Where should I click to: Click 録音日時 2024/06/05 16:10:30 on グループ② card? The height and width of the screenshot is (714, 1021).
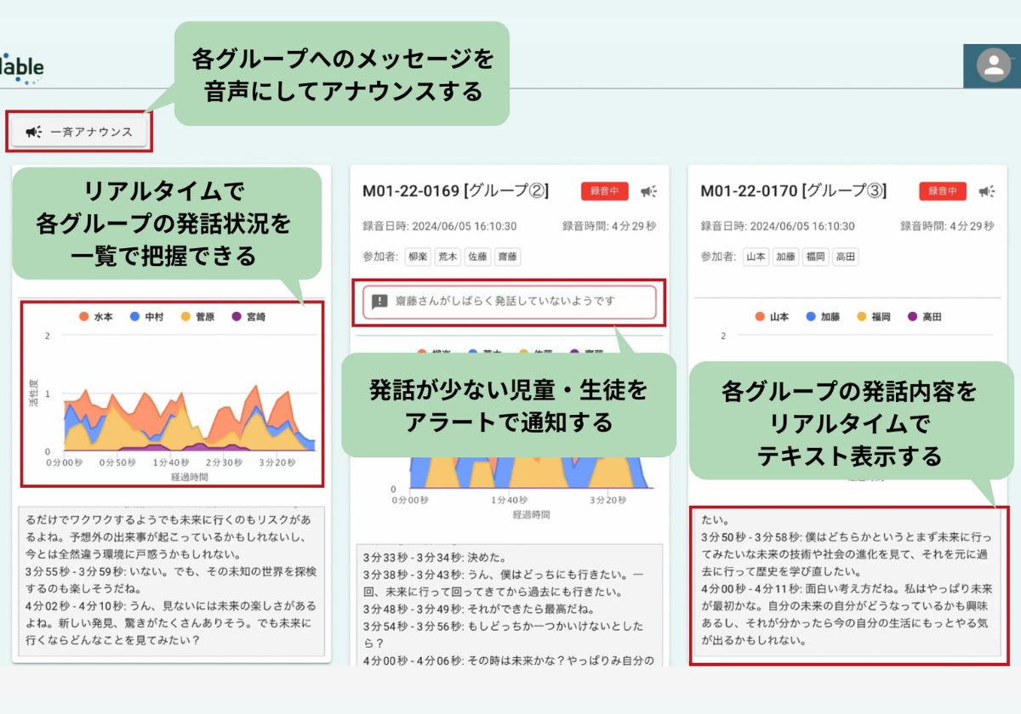[439, 226]
